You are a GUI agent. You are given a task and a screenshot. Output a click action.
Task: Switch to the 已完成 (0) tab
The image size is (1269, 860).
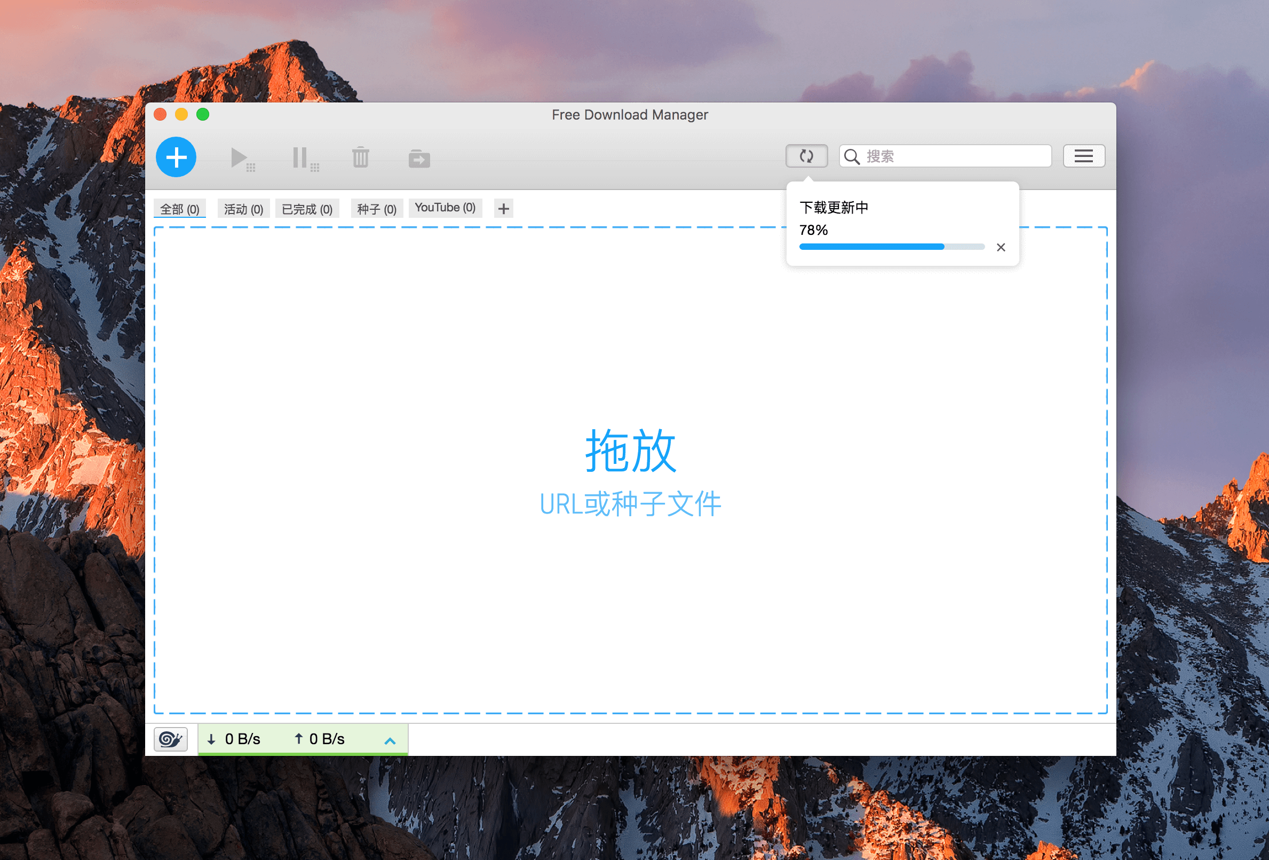coord(307,209)
